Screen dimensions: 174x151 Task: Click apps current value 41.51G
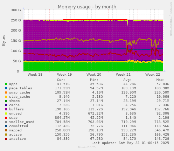[63, 84]
